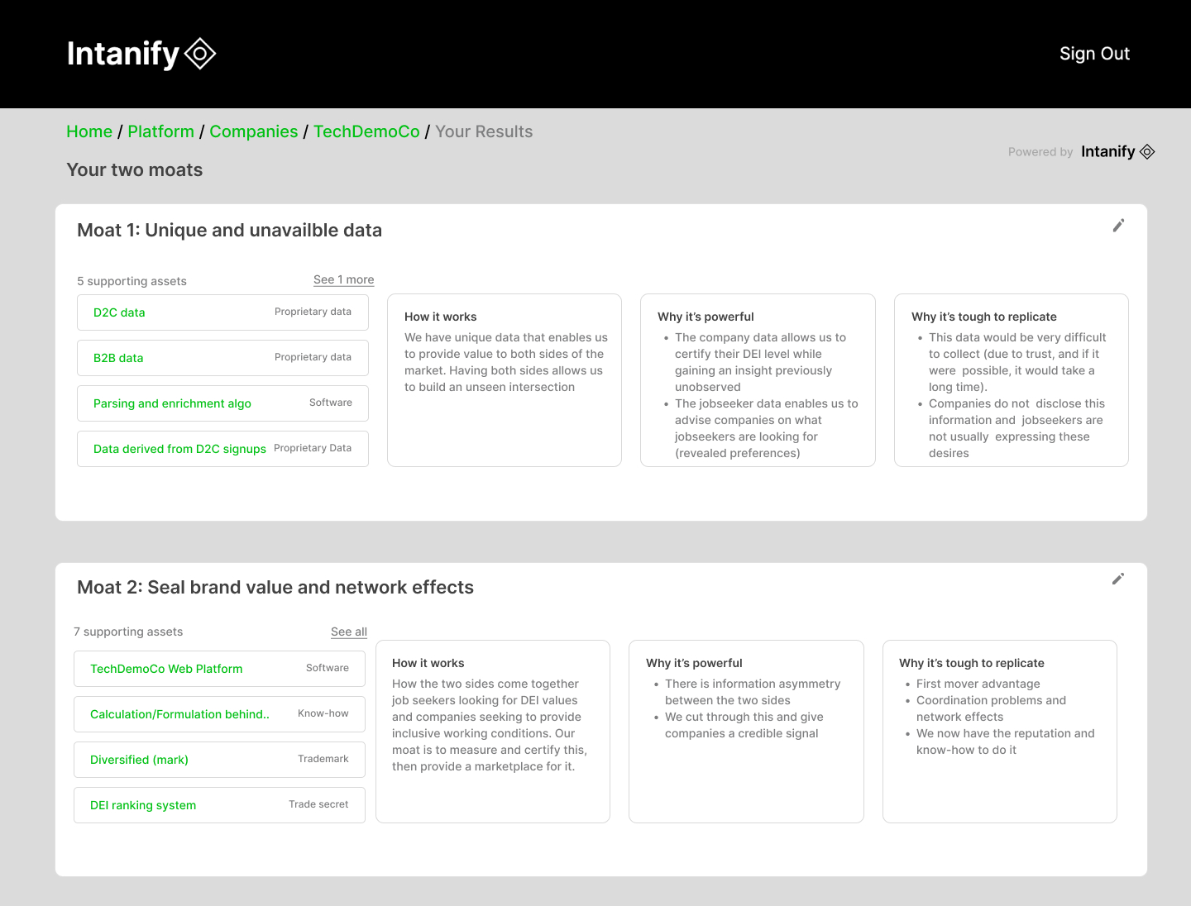
Task: Click the Trademark type label
Action: coord(323,759)
